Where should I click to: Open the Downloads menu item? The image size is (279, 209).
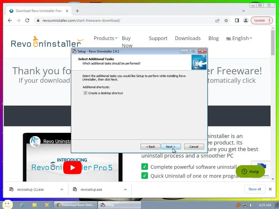click(188, 38)
